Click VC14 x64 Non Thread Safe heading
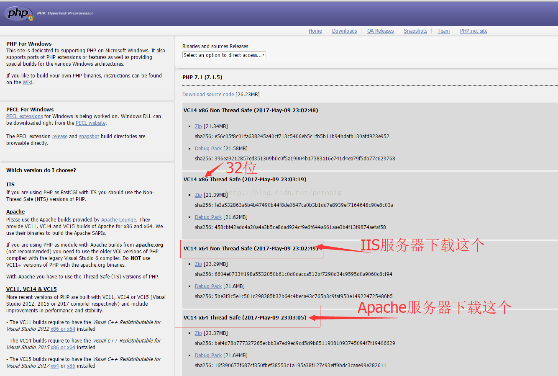Image resolution: width=558 pixels, height=376 pixels. click(251, 249)
